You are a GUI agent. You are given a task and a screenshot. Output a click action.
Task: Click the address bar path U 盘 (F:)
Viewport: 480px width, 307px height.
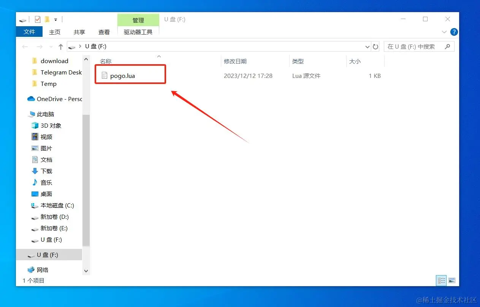95,46
